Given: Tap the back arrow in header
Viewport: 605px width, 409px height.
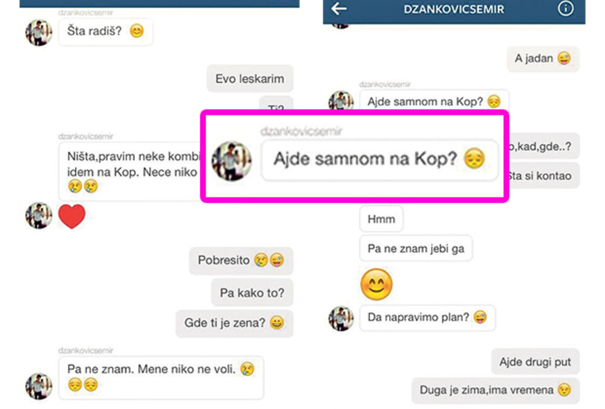Looking at the screenshot, I should pos(339,8).
